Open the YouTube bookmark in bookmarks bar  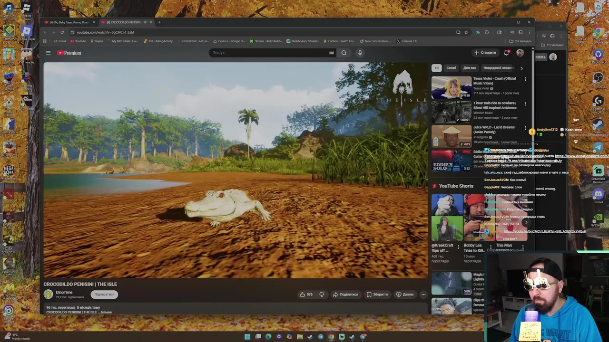coord(79,41)
